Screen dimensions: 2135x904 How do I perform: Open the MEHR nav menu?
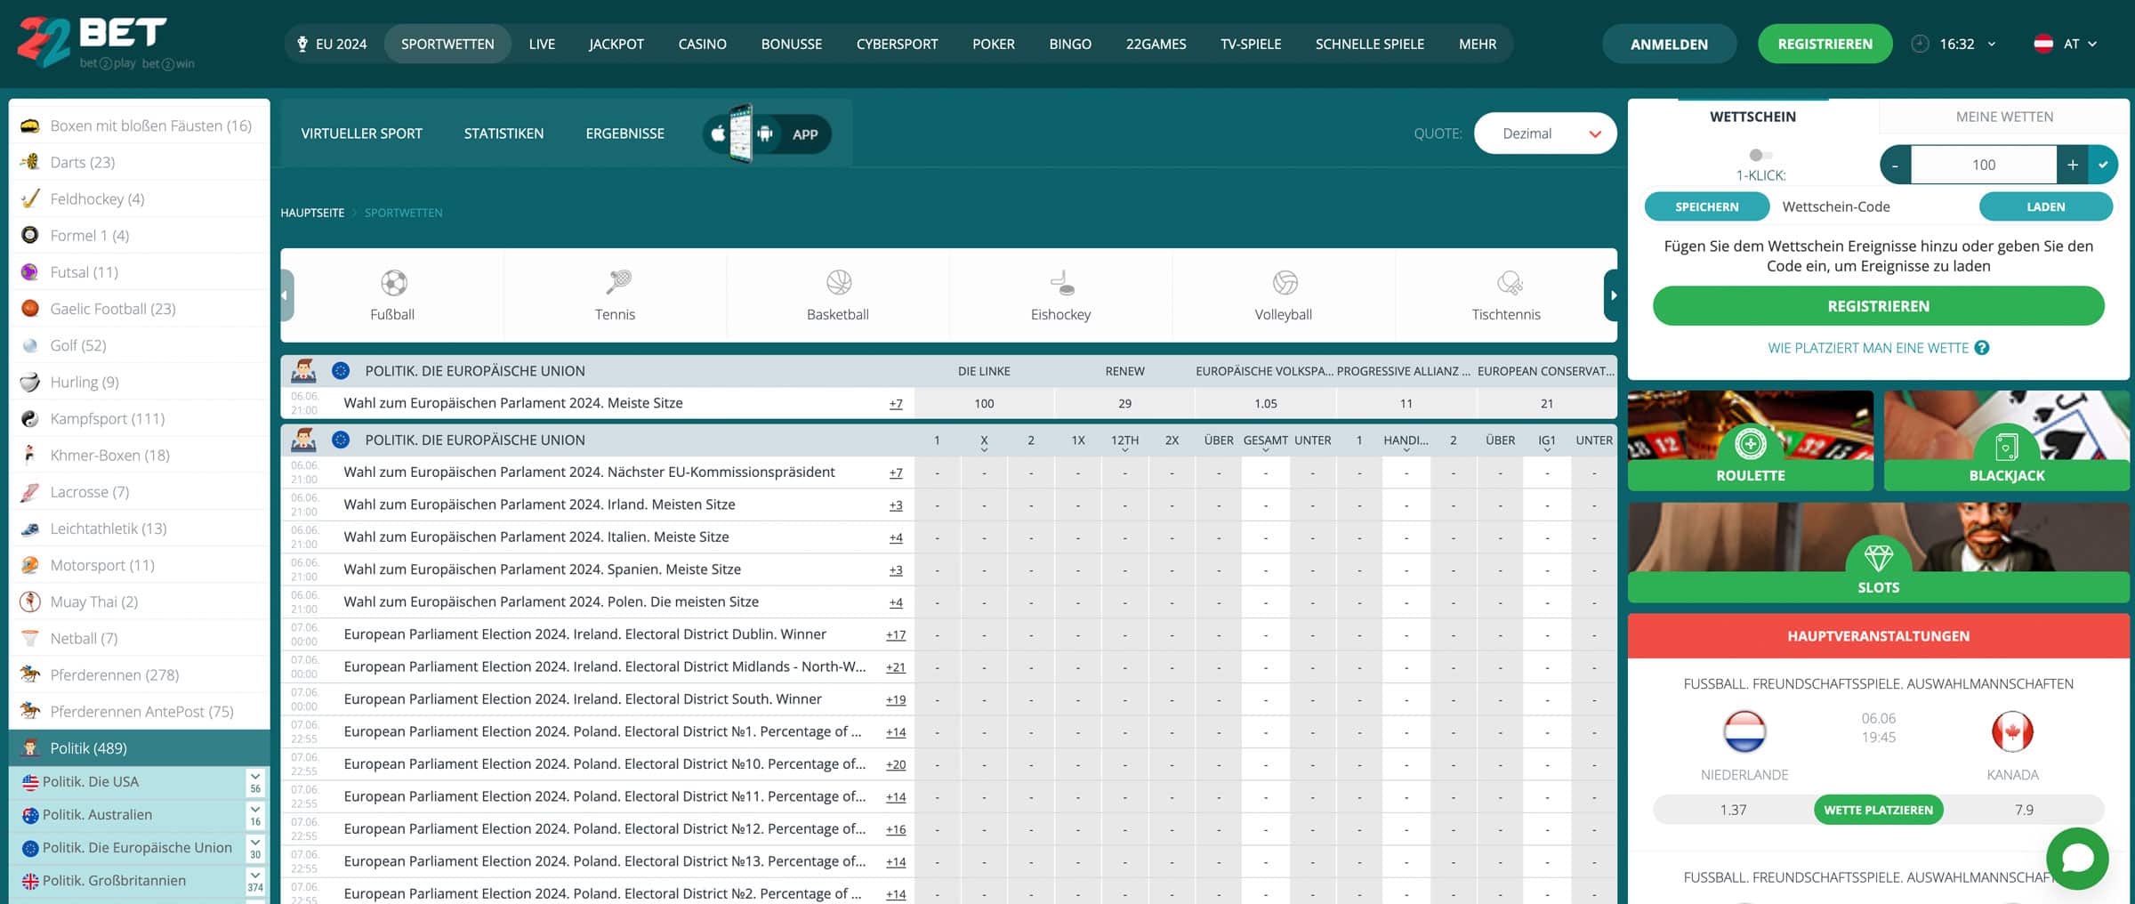[1478, 44]
